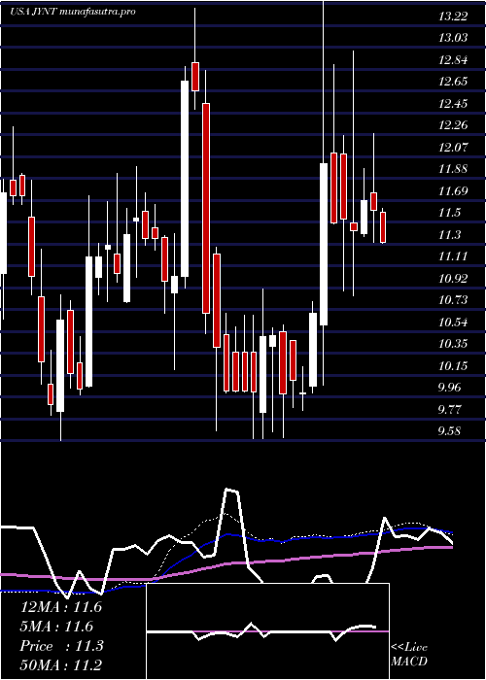Click the 9.96 price axis label
The width and height of the screenshot is (486, 680).
[x=450, y=388]
